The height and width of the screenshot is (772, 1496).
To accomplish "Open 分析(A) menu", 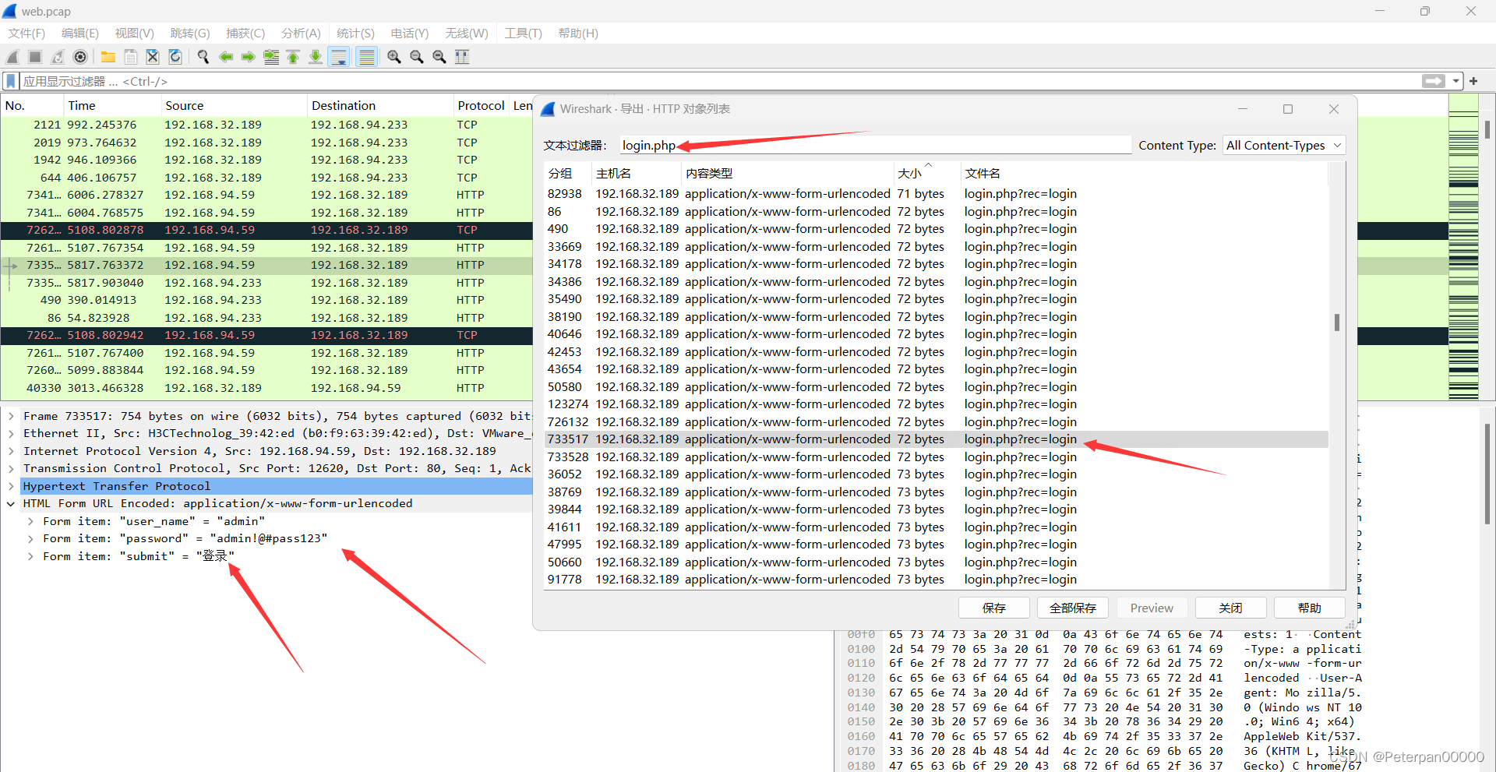I will click(x=301, y=33).
